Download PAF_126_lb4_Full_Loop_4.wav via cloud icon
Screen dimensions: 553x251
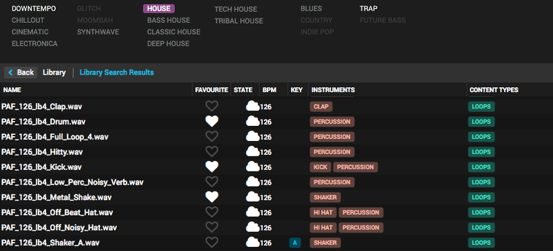click(x=252, y=136)
